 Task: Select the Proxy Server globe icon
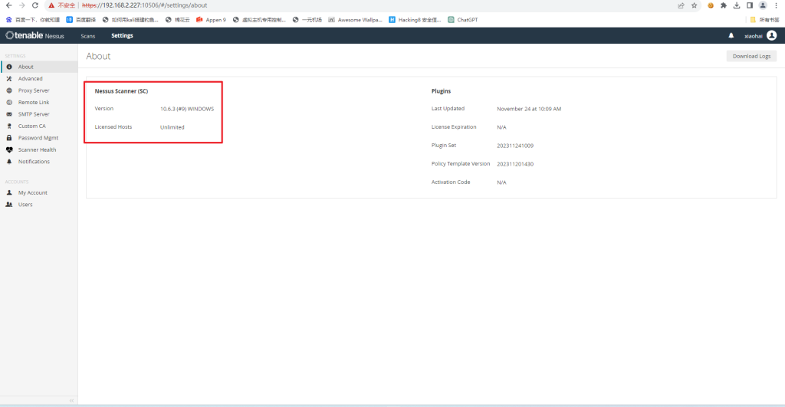tap(9, 90)
